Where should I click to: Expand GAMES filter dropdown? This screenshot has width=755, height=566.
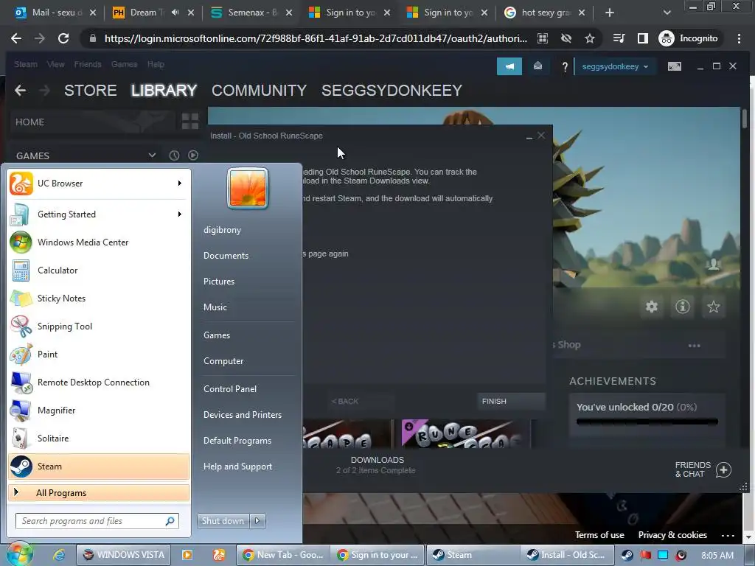(152, 155)
